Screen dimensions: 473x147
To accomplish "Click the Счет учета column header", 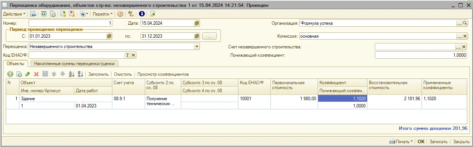I will click(x=128, y=86).
